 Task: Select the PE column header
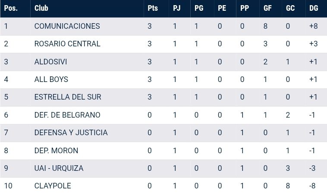pyautogui.click(x=222, y=9)
